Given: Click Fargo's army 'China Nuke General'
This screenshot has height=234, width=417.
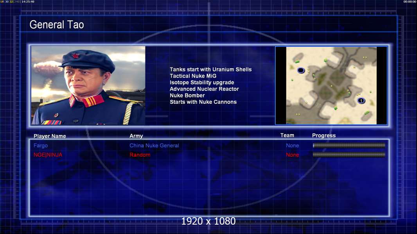Looking at the screenshot, I should (x=154, y=145).
